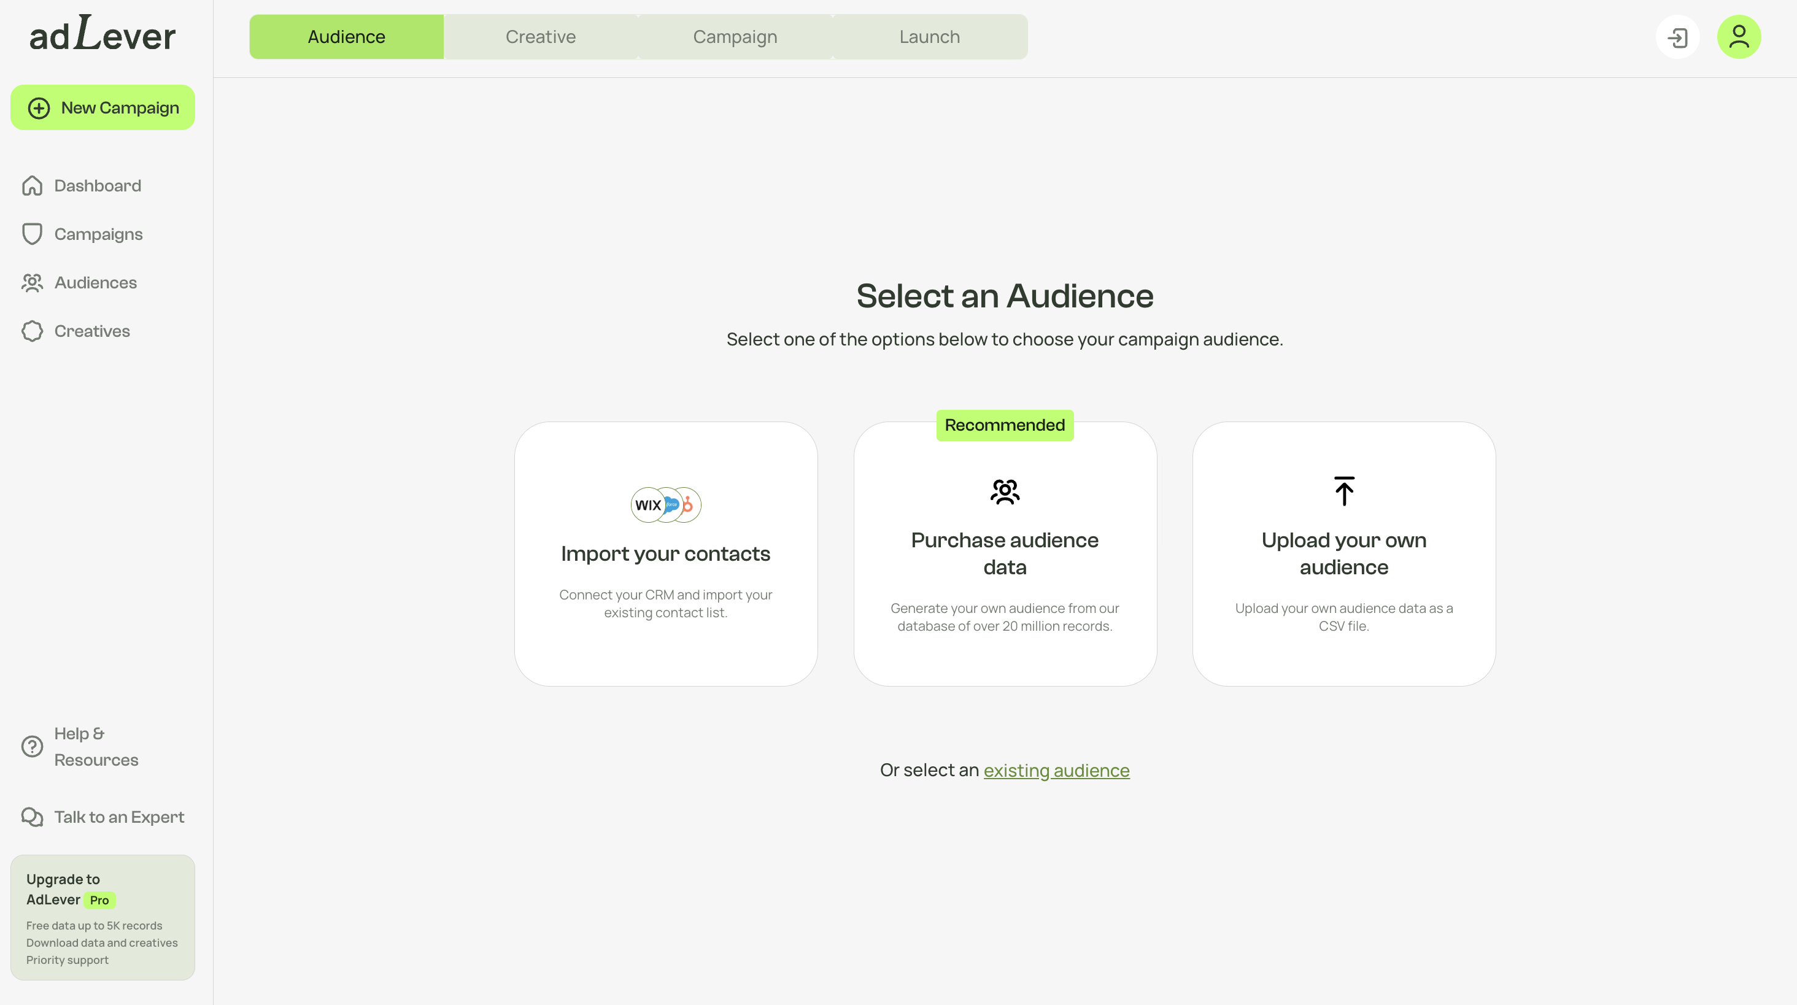Switch to the Creative step tab

541,37
